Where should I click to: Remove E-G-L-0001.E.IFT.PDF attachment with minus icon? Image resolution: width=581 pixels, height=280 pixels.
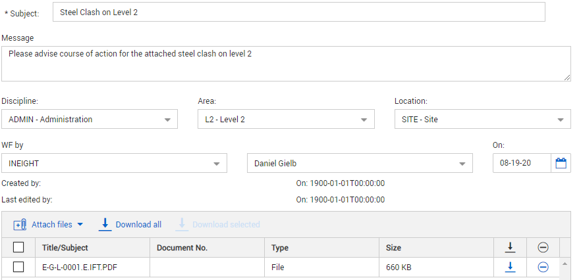coord(543,267)
